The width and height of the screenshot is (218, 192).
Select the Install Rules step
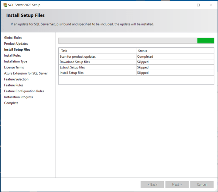12,55
